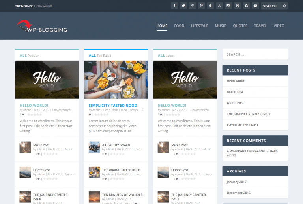
Task: Open Quote Post in Recent Posts
Action: click(x=235, y=103)
